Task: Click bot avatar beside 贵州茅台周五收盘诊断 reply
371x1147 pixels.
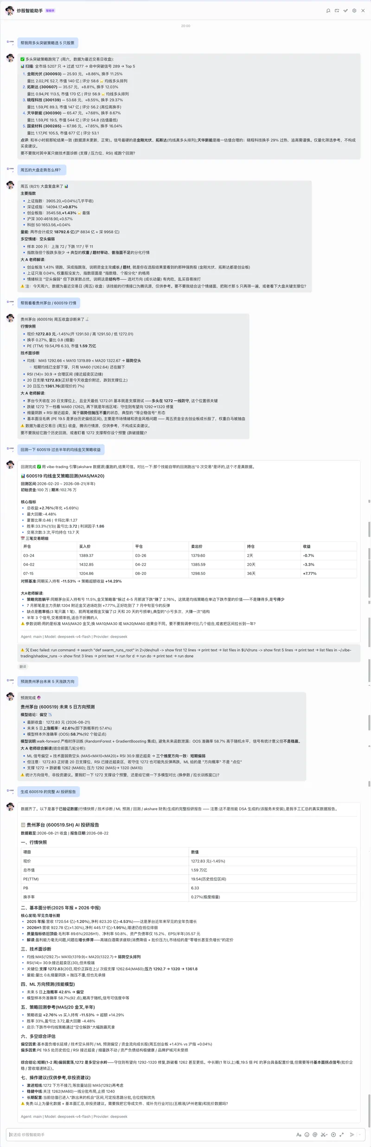Action: click(x=10, y=318)
